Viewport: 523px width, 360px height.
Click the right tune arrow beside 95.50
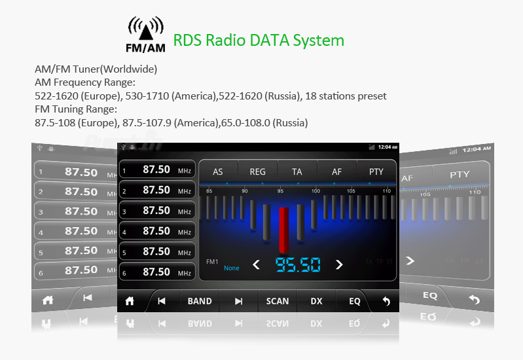tap(339, 264)
